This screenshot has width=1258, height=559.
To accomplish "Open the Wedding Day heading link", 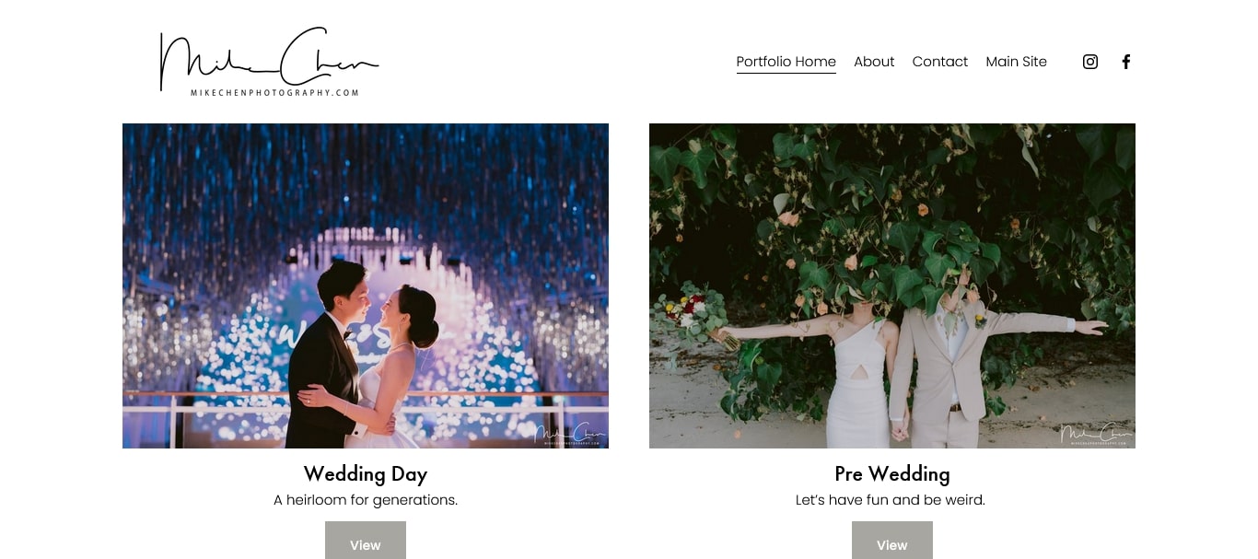I will [x=366, y=474].
